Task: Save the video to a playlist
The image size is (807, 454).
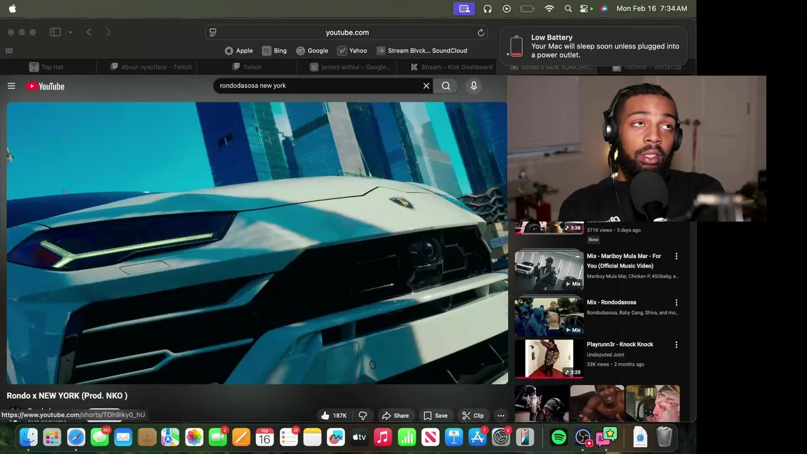Action: tap(436, 416)
